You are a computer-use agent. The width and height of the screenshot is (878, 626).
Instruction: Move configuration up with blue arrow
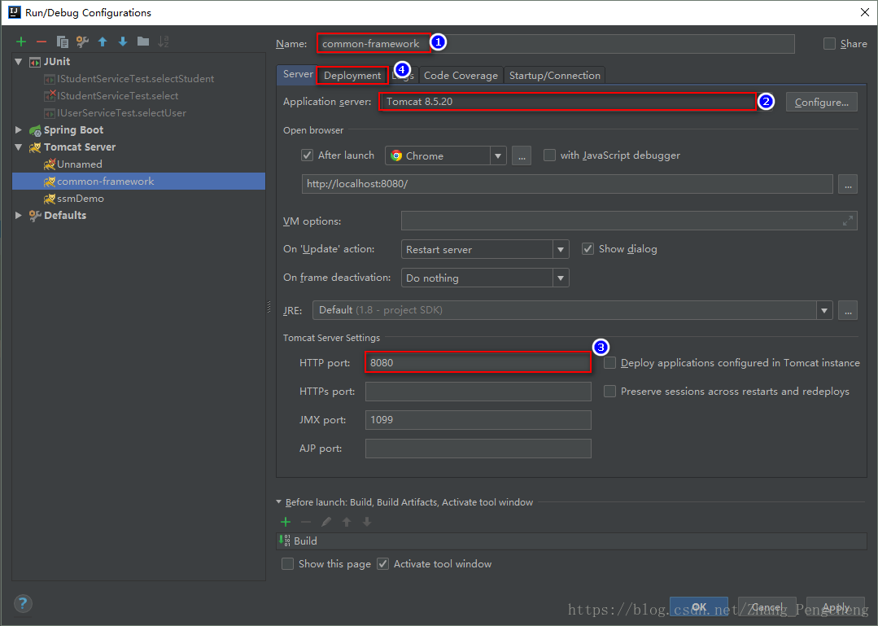[103, 42]
